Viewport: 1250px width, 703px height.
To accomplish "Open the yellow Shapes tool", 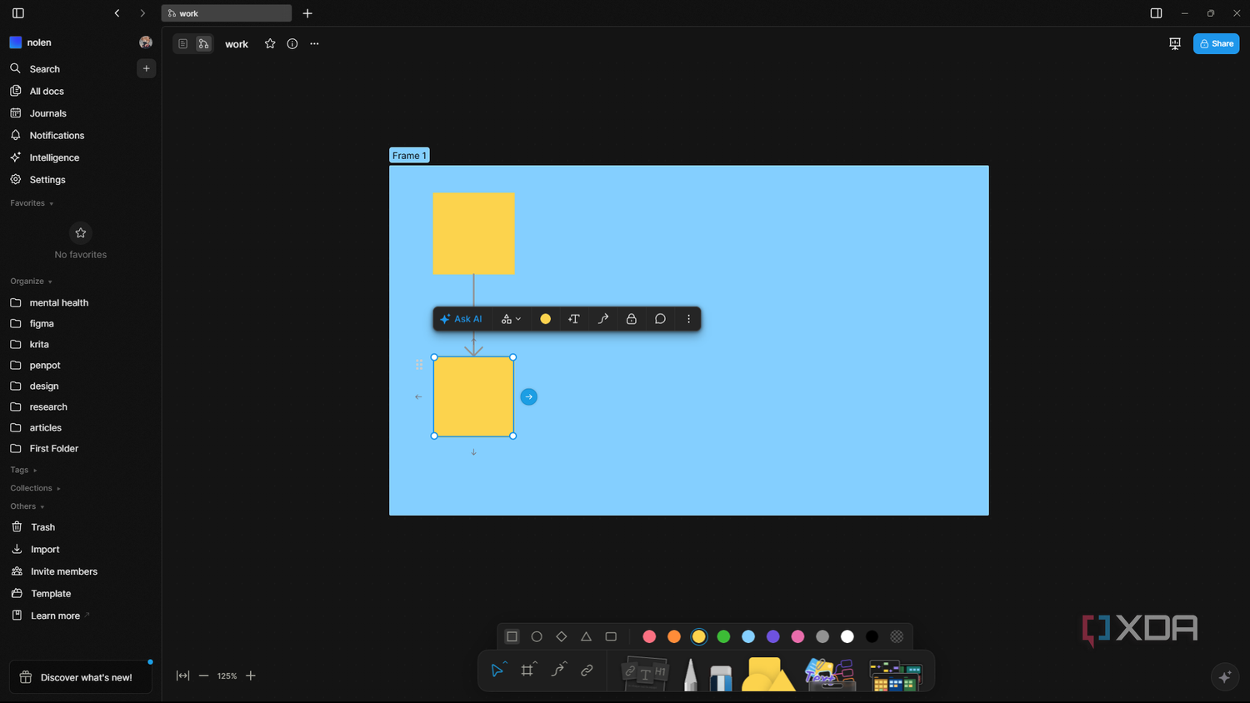I will 767,674.
